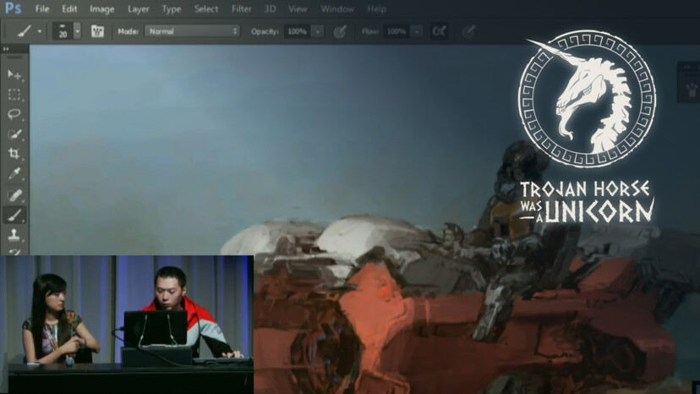Image resolution: width=700 pixels, height=394 pixels.
Task: Open the brush Mode dropdown
Action: point(192,31)
